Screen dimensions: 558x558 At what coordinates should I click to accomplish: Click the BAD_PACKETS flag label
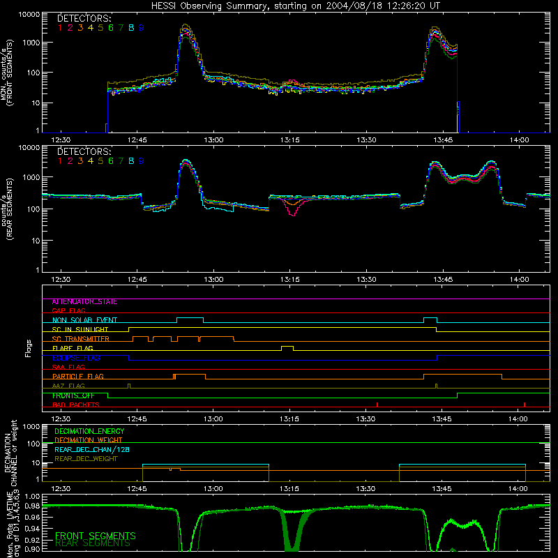click(x=76, y=405)
